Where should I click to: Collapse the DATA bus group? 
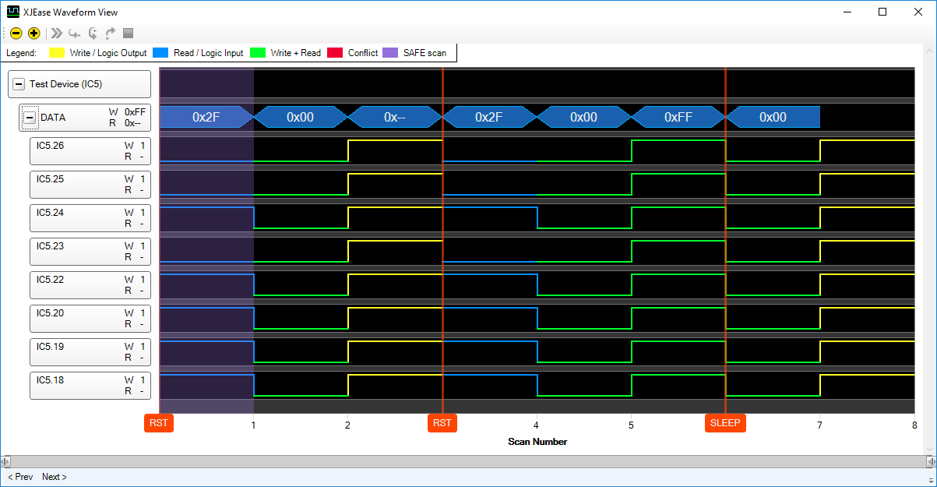coord(30,118)
